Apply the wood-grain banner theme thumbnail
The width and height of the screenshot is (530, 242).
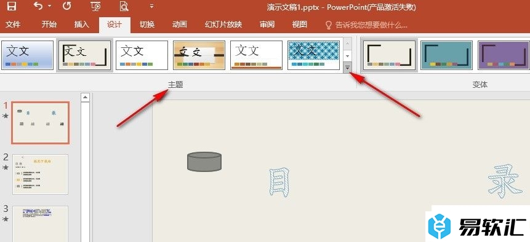199,55
